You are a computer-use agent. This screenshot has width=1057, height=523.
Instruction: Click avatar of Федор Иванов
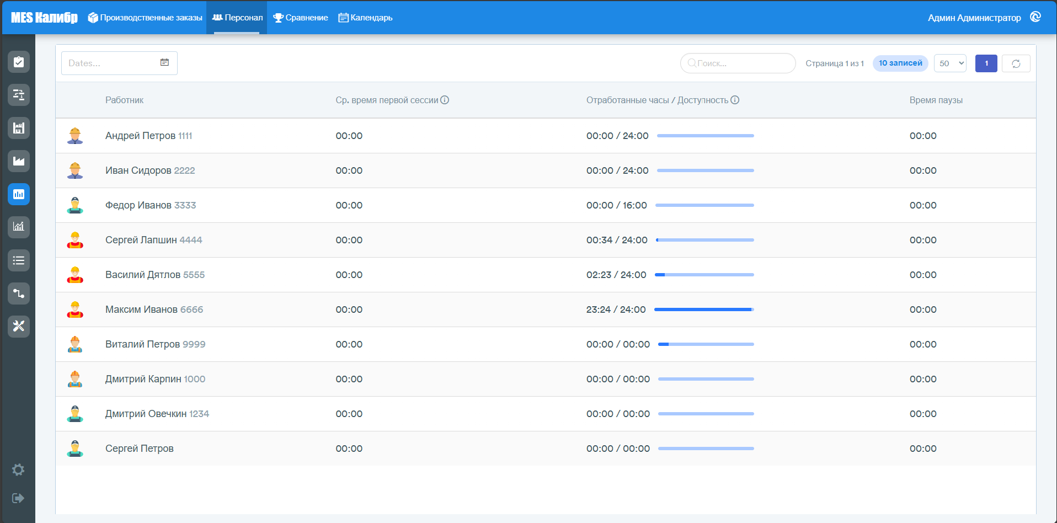pyautogui.click(x=75, y=205)
